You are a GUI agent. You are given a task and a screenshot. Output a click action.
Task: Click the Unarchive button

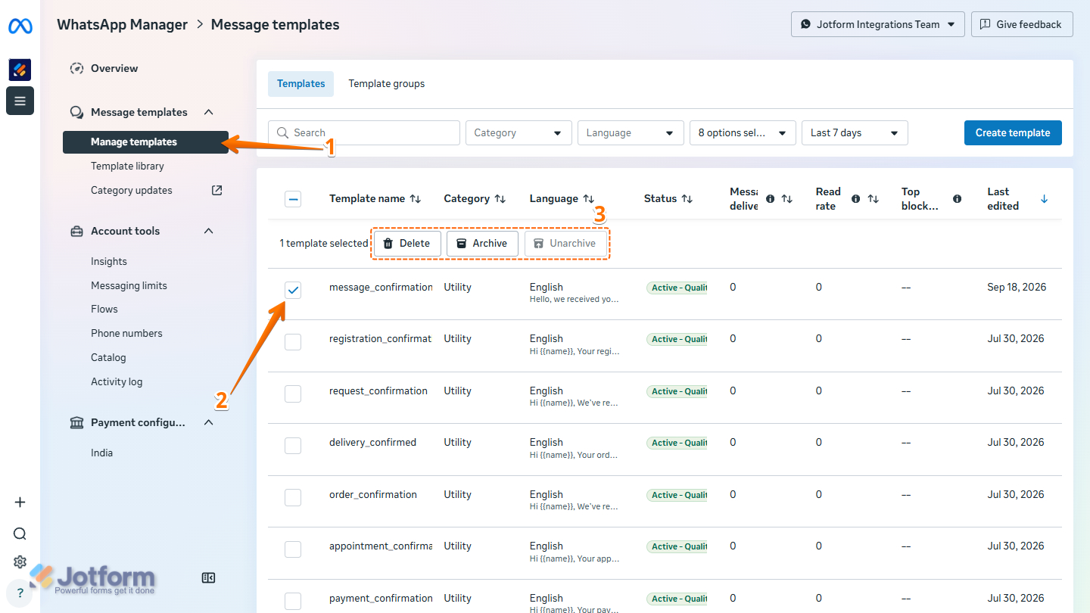(x=565, y=244)
